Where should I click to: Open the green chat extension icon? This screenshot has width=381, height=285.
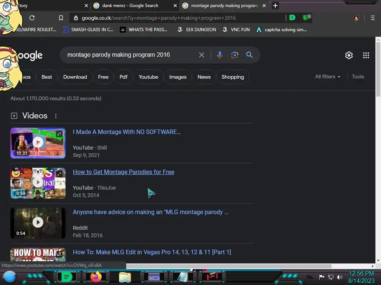(x=292, y=17)
